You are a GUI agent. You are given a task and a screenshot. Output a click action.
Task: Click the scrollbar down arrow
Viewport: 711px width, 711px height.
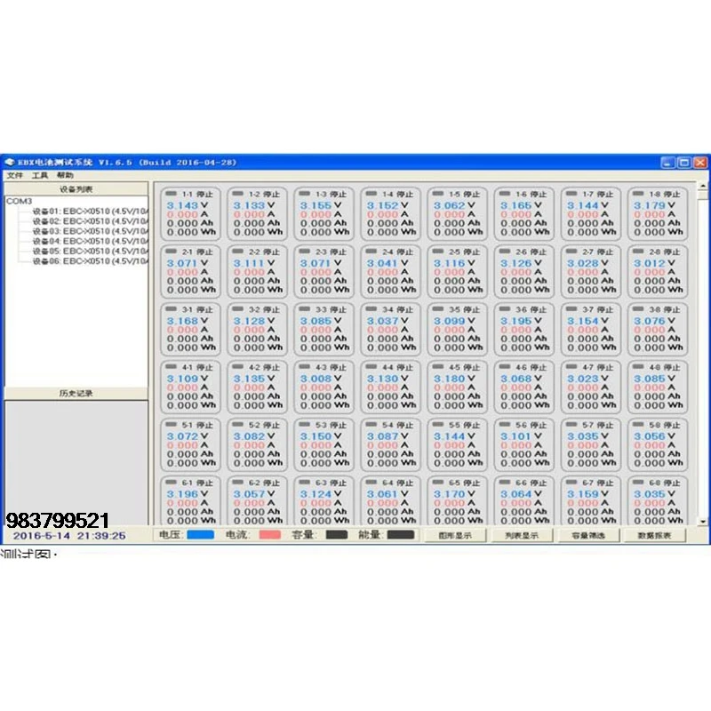(703, 522)
